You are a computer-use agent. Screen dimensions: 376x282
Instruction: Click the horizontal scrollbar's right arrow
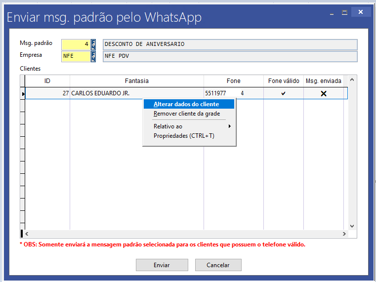point(345,234)
